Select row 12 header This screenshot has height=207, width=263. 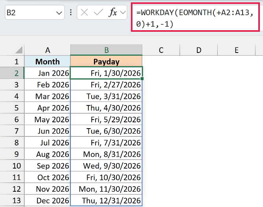tap(12, 189)
